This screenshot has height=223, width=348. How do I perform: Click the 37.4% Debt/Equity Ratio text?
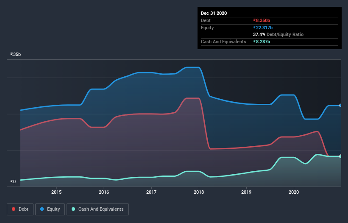point(278,34)
